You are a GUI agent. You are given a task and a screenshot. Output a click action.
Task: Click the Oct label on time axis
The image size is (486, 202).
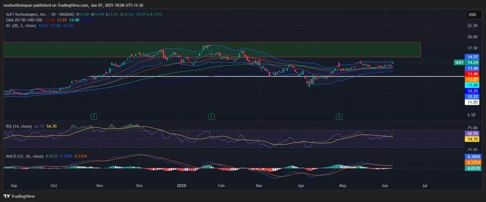[54, 186]
